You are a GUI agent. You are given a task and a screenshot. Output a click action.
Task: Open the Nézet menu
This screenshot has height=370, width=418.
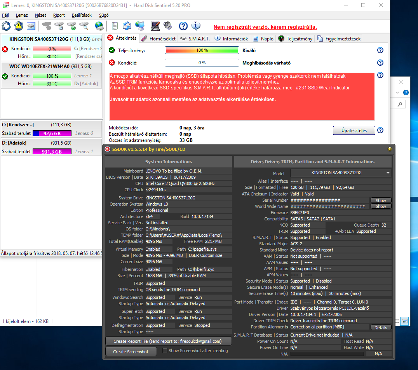coord(40,15)
